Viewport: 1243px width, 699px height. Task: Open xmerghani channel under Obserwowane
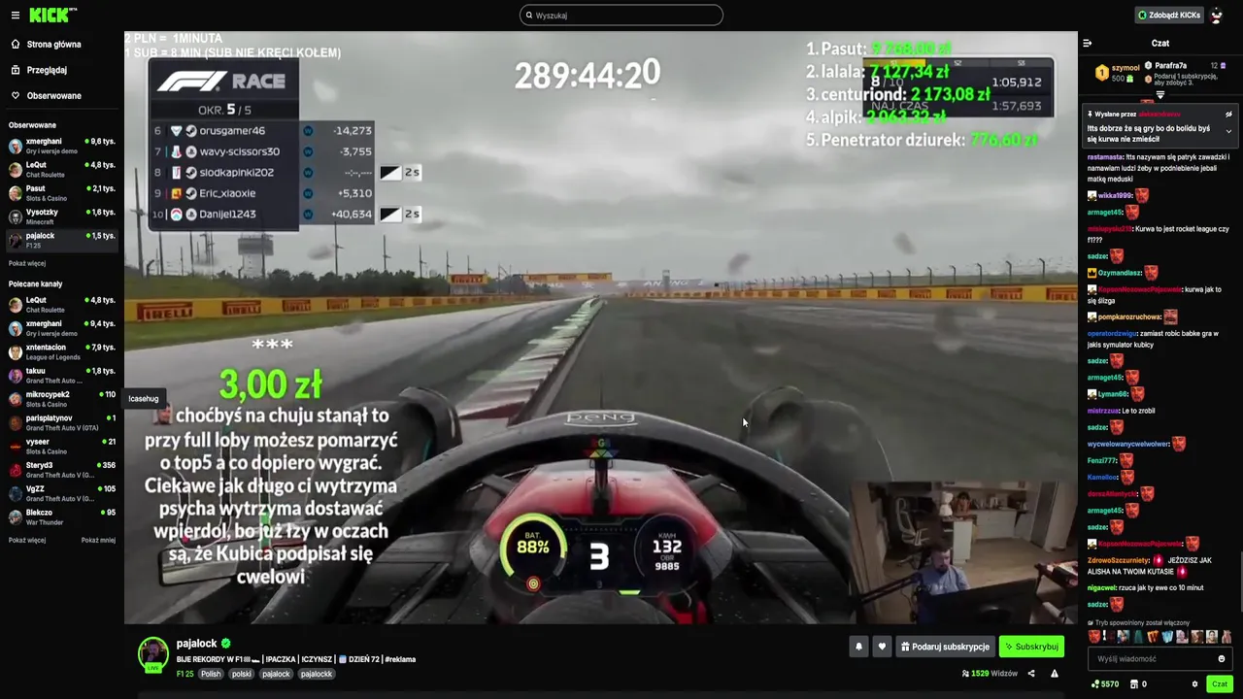coord(62,146)
